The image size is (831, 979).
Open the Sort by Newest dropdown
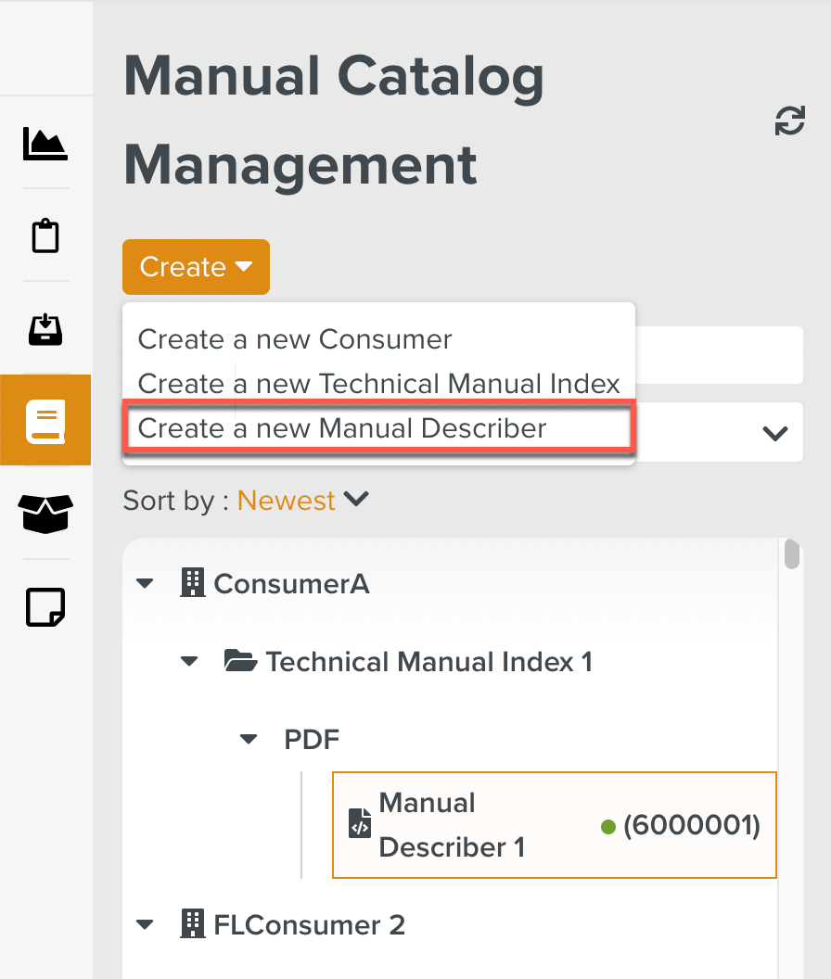302,501
